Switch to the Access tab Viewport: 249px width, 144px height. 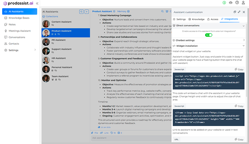[x=213, y=19]
